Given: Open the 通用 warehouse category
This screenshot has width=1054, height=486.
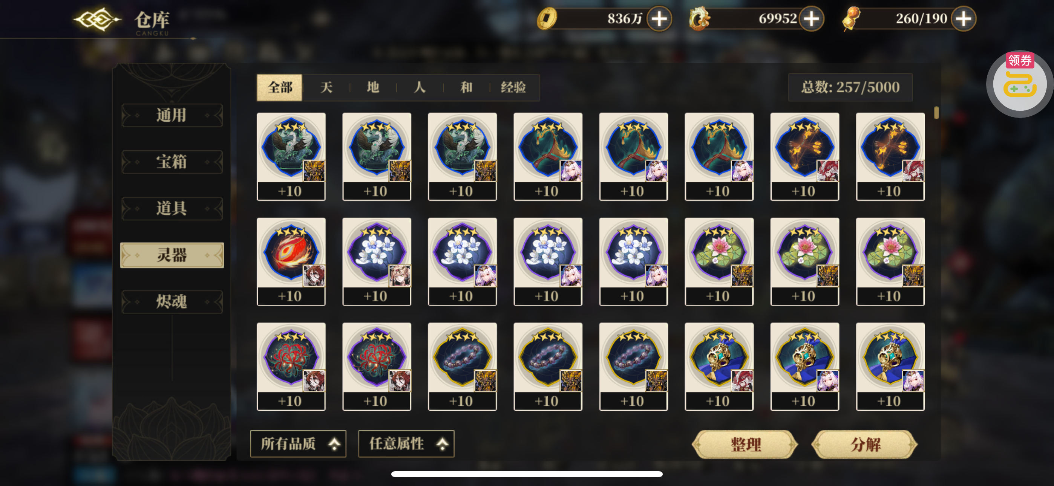Looking at the screenshot, I should [x=172, y=115].
